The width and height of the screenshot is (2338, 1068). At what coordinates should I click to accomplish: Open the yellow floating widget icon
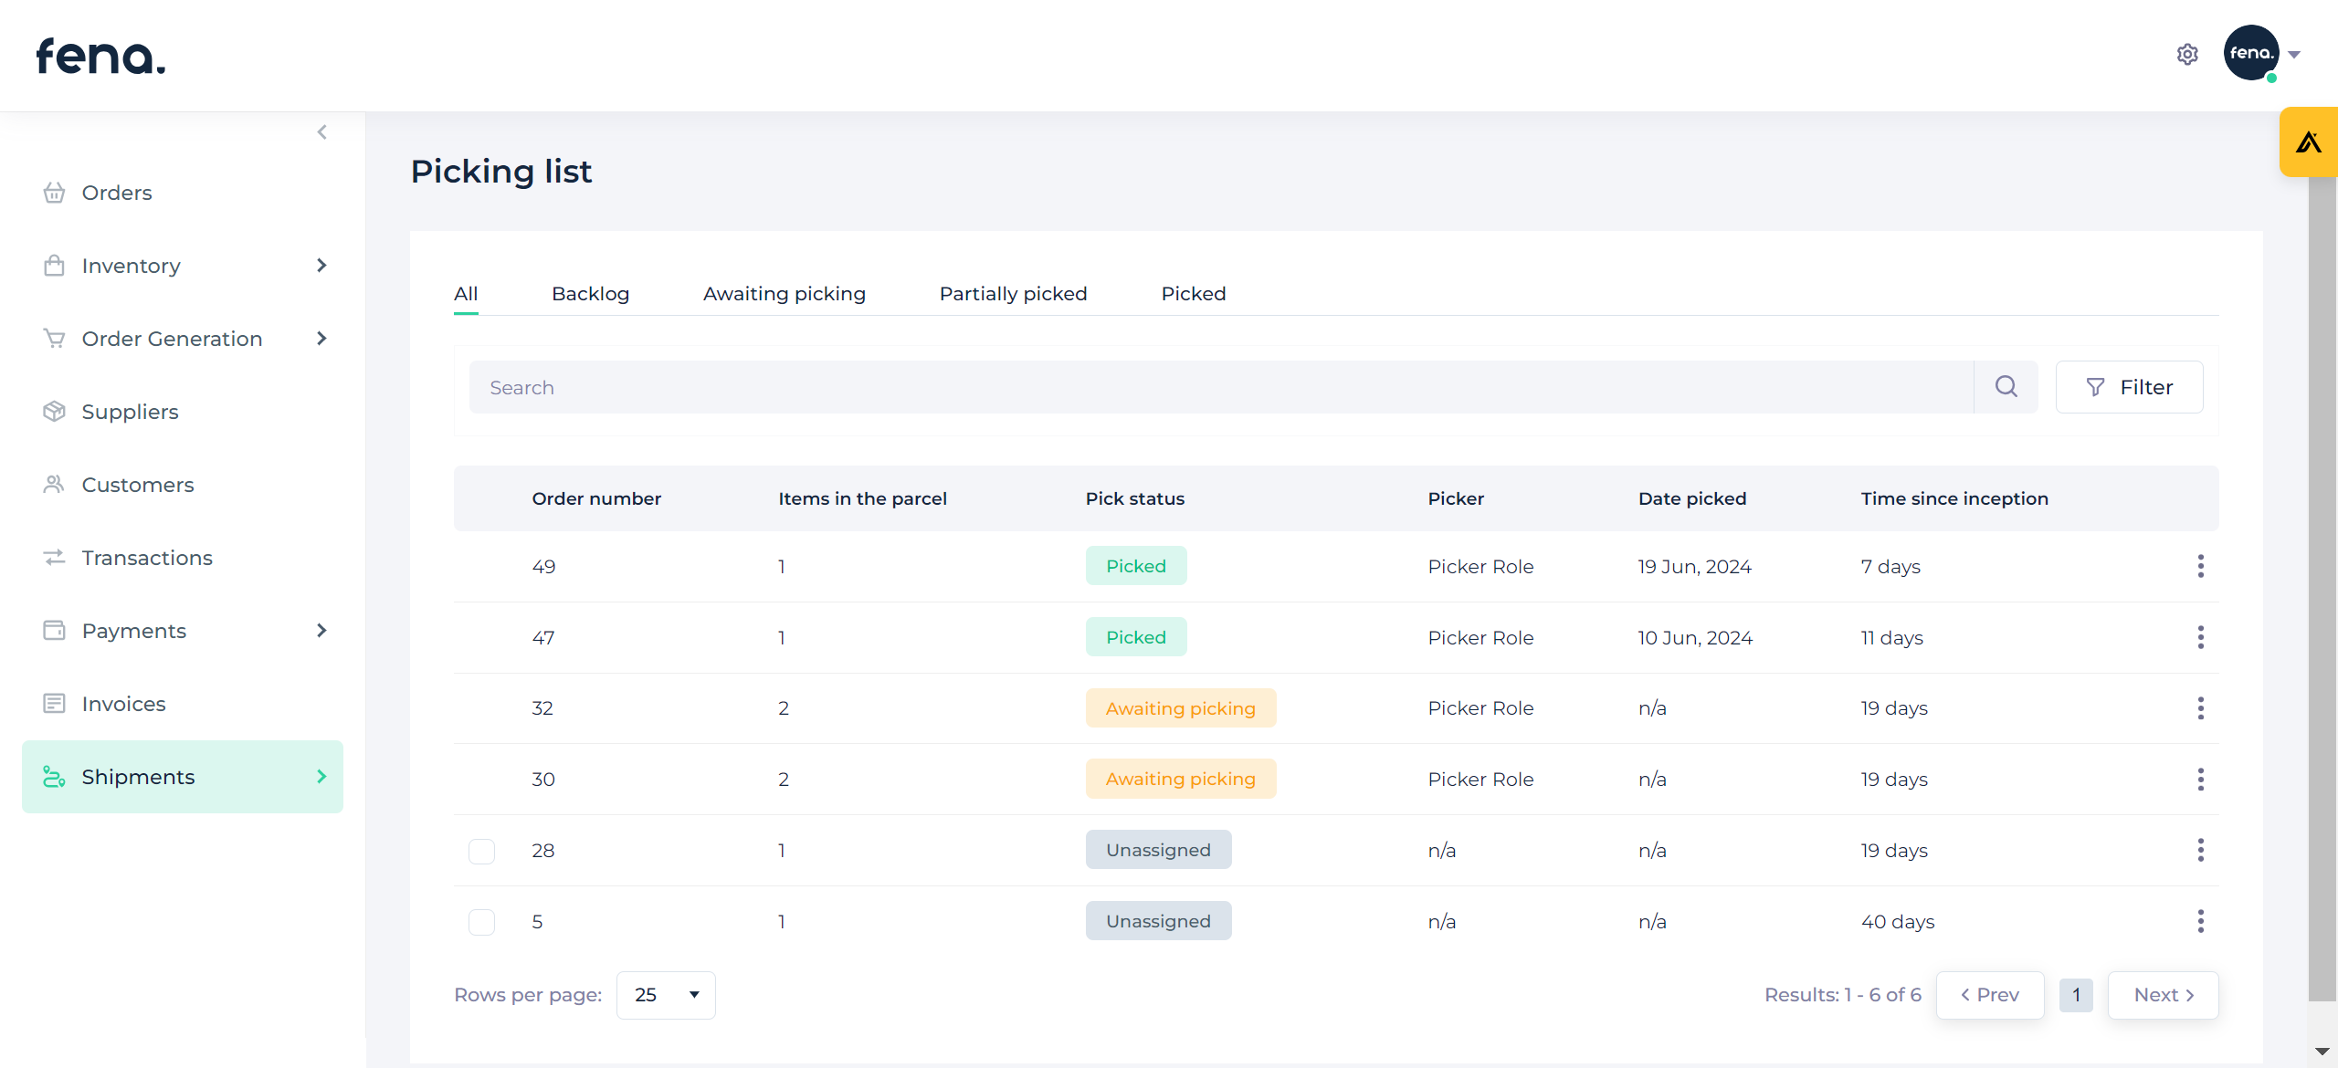(x=2309, y=142)
